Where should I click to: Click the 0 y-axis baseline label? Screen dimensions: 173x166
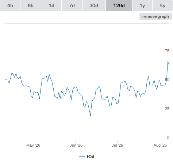click(x=168, y=138)
